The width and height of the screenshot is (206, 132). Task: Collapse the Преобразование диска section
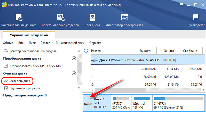74,58
